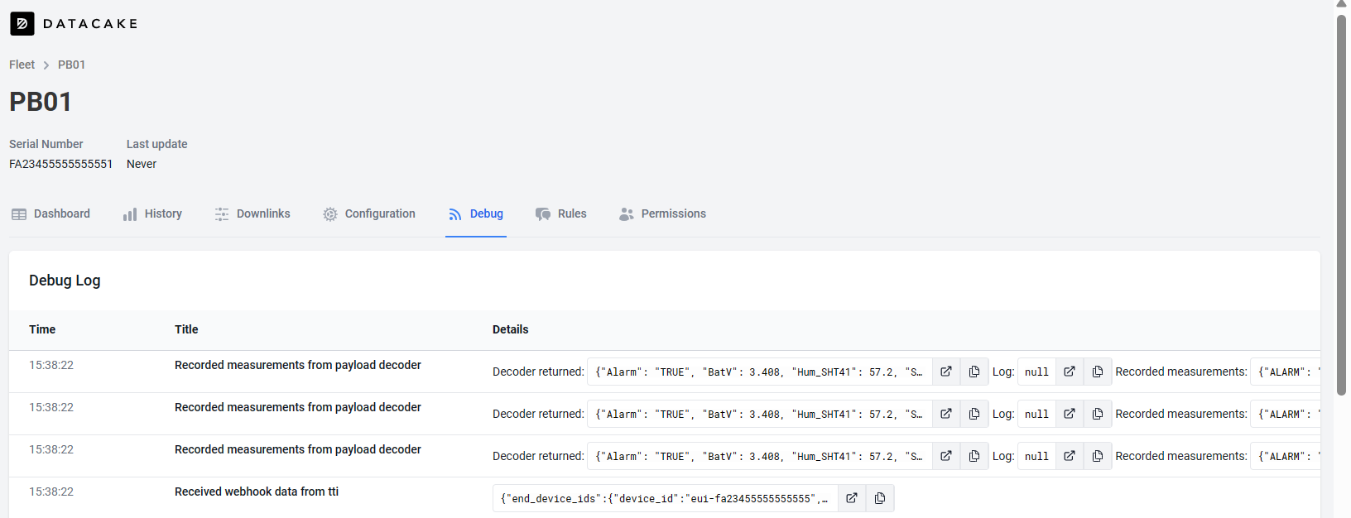The image size is (1351, 518).
Task: Select the Rules tab
Action: (561, 213)
